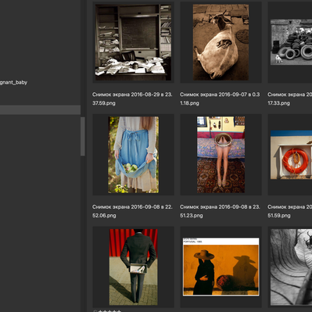Select the cluttered office desk thumbnail
Viewport: 312px width, 312px height.
(133, 42)
